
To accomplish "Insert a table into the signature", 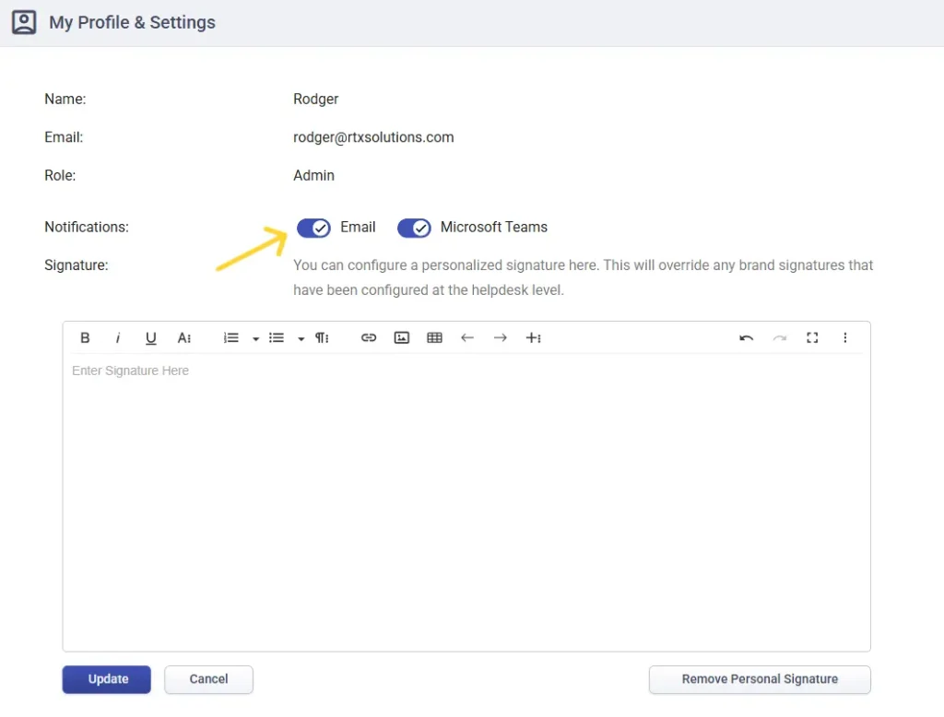I will (434, 338).
